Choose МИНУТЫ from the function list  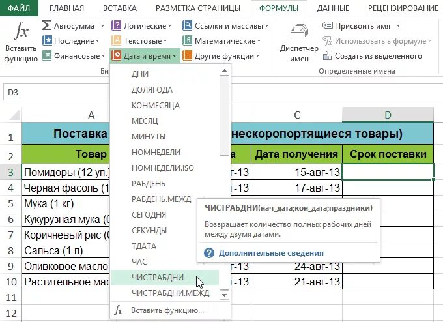coord(165,136)
